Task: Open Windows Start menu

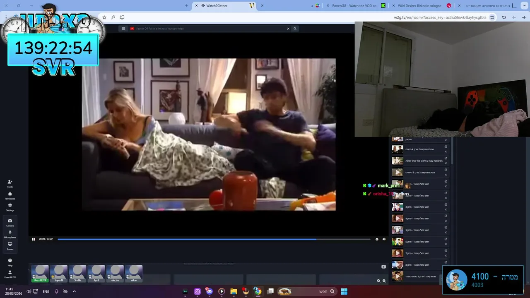Action: coord(344,291)
